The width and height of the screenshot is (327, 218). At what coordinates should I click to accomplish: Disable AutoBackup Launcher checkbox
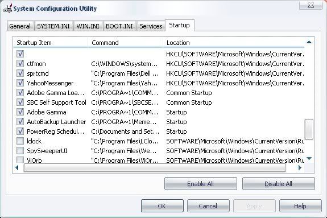(20, 122)
